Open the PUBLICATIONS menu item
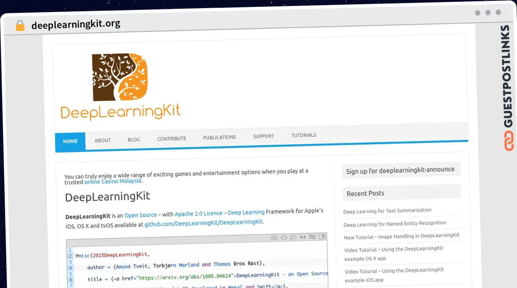The height and width of the screenshot is (288, 517). 220,137
